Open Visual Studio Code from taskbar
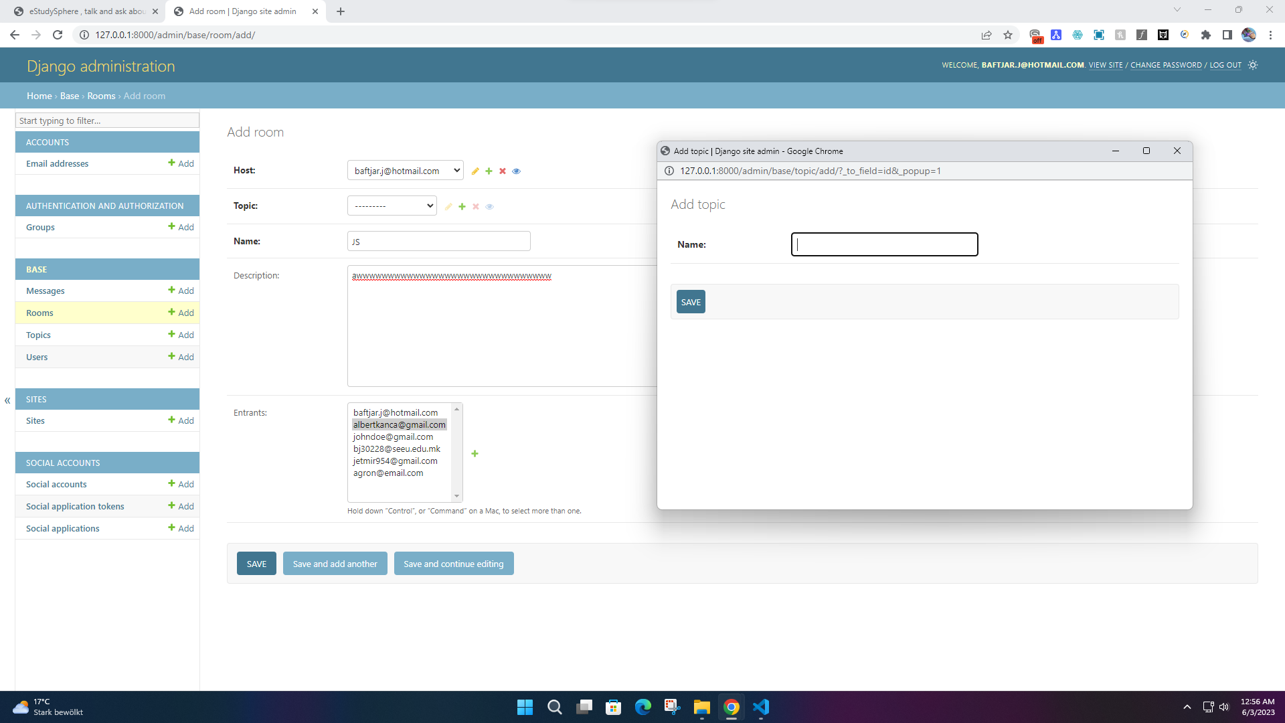 (761, 706)
